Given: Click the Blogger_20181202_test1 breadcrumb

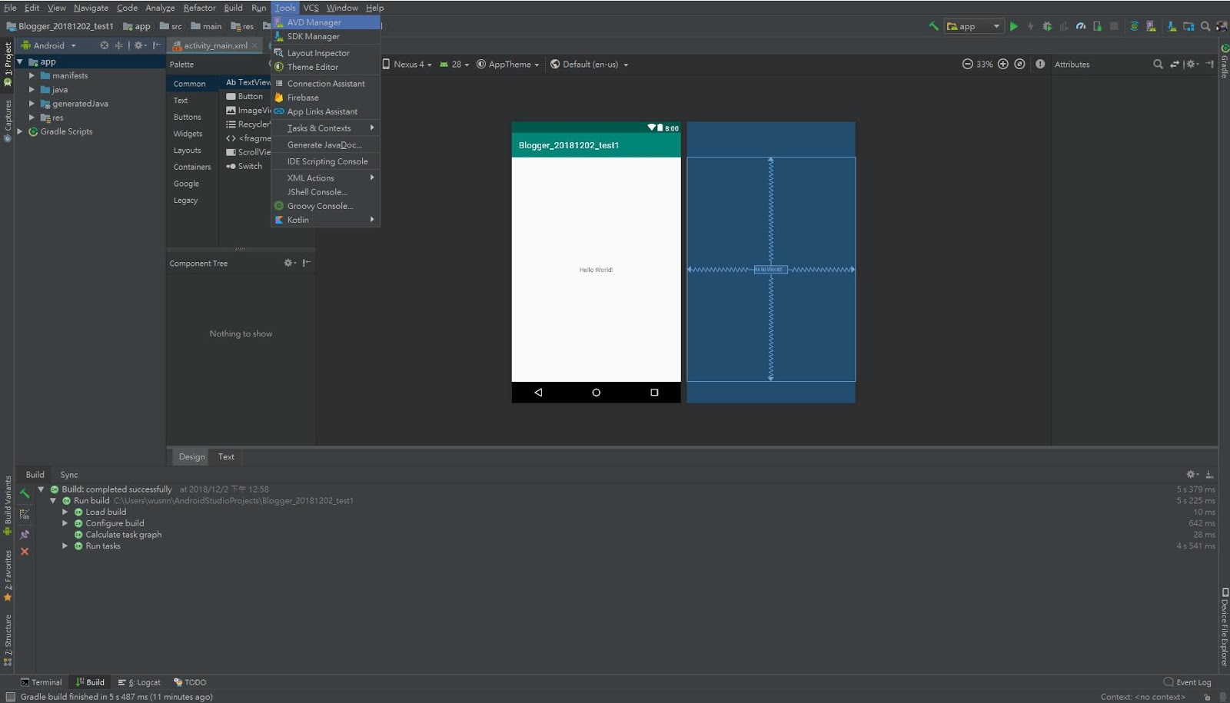Looking at the screenshot, I should tap(60, 26).
